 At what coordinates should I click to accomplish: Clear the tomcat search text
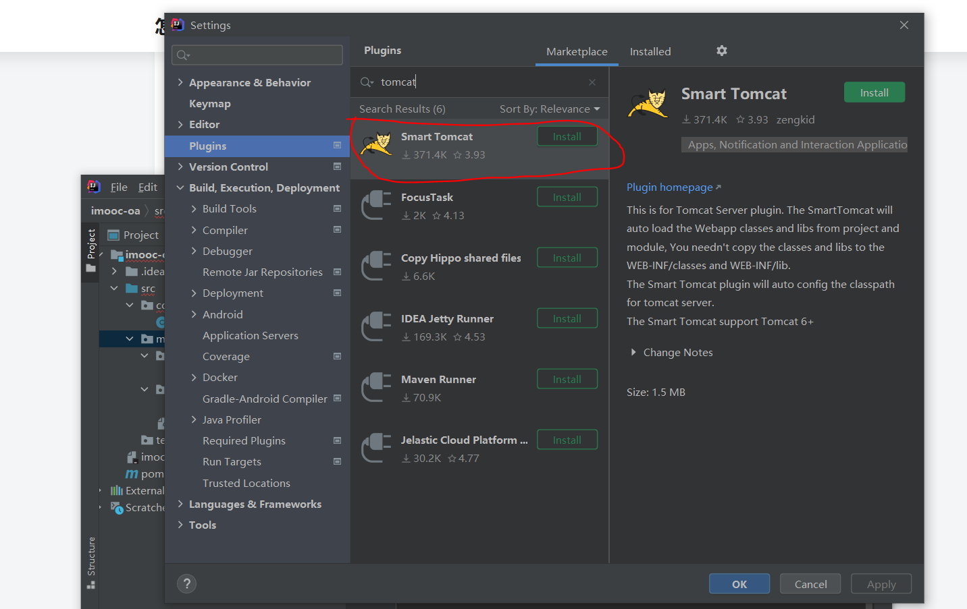point(592,82)
